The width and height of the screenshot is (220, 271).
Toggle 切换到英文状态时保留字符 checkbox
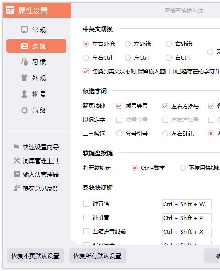(x=86, y=71)
